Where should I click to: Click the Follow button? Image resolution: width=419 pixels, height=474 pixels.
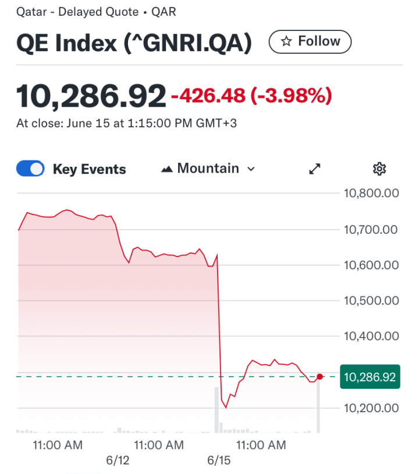310,42
